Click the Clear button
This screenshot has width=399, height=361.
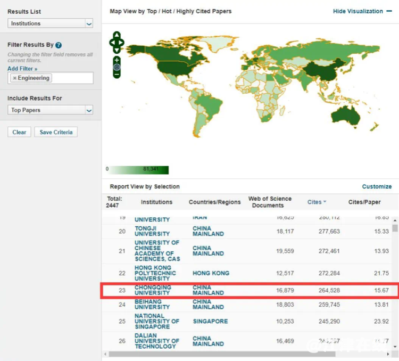click(19, 132)
